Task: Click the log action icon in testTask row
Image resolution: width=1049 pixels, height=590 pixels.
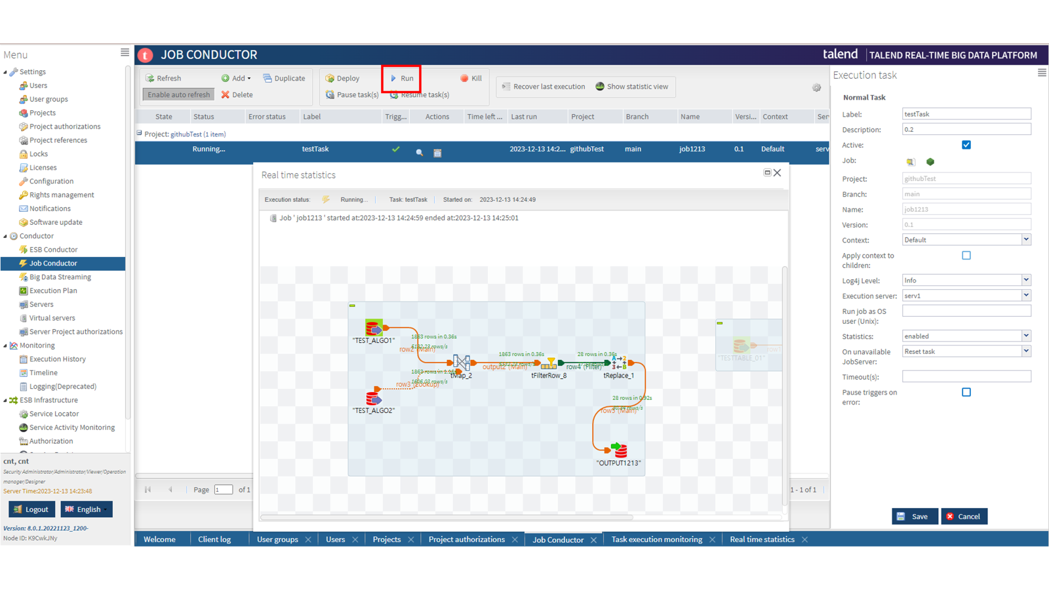Action: pos(437,153)
